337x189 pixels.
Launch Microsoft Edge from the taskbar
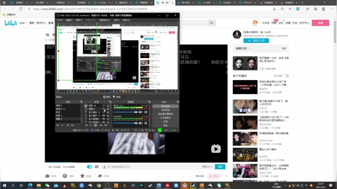[x=30, y=185]
